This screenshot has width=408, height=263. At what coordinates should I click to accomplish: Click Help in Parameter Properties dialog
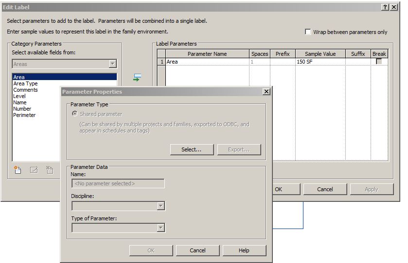tap(244, 250)
